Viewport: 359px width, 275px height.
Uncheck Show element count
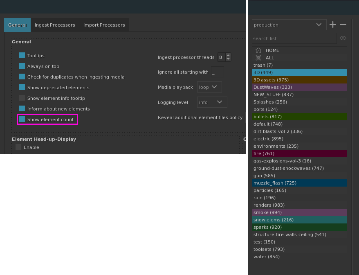point(22,119)
